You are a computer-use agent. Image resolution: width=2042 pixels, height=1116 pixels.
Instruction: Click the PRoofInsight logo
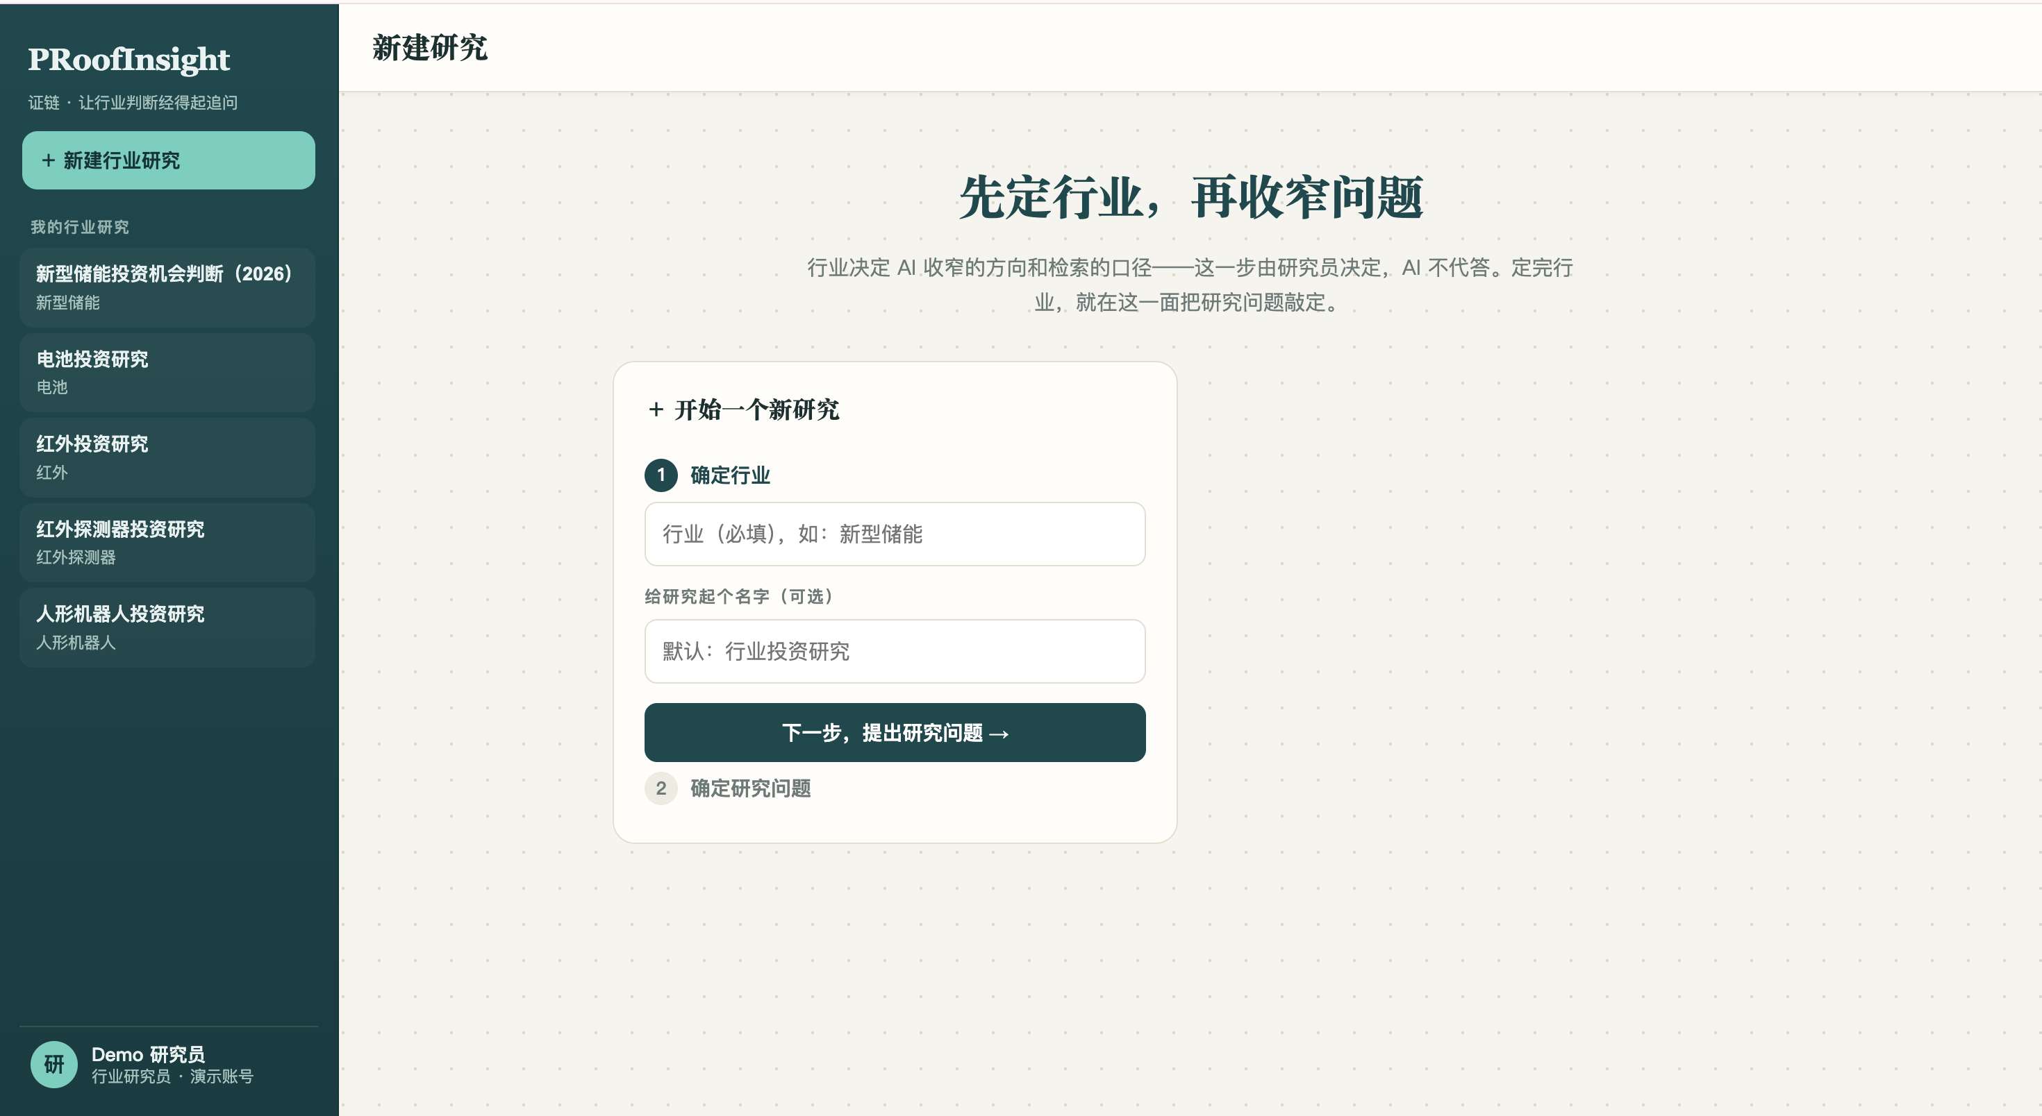128,60
